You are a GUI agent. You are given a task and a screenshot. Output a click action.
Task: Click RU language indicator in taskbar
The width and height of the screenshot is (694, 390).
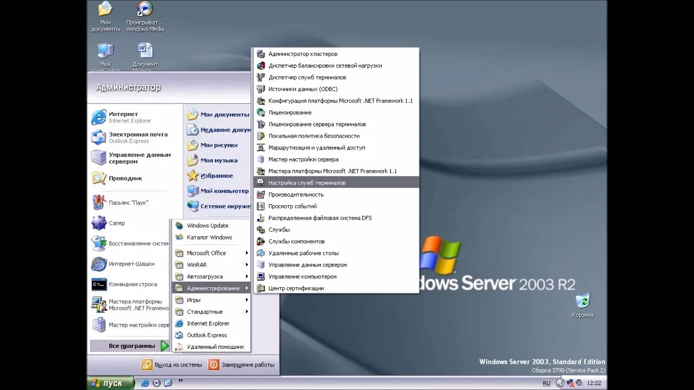(x=547, y=383)
